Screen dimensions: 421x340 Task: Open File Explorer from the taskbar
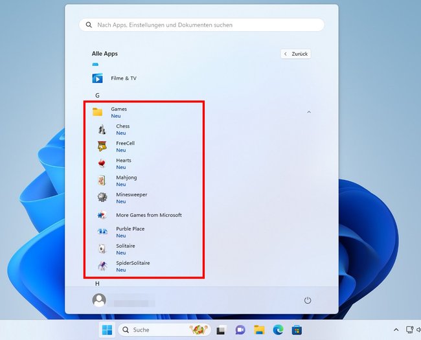[259, 330]
